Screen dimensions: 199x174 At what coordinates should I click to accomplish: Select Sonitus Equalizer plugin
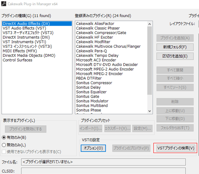111,92
